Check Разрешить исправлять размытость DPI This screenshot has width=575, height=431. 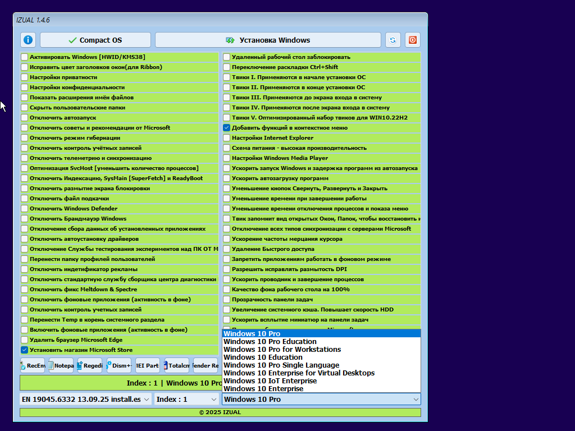point(227,269)
